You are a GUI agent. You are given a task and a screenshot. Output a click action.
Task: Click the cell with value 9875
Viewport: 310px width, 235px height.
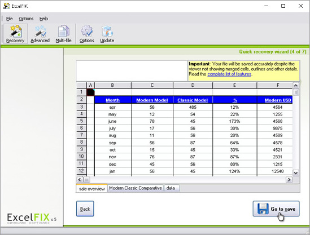pyautogui.click(x=275, y=128)
